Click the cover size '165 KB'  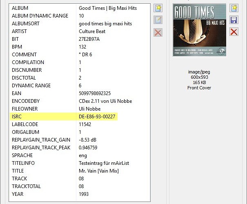[x=199, y=82]
